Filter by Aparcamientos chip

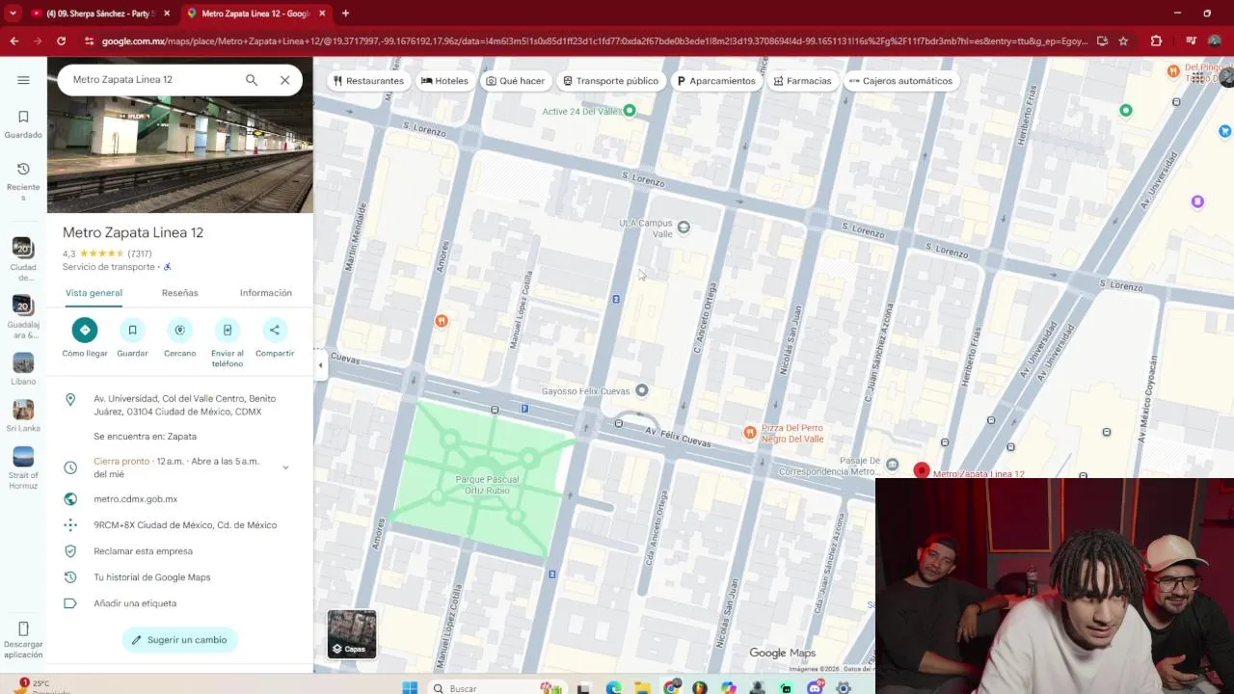tap(716, 81)
